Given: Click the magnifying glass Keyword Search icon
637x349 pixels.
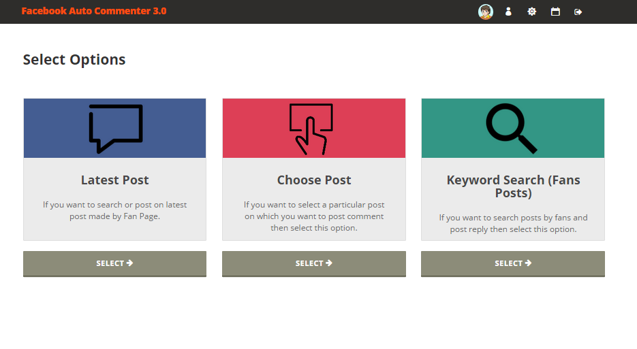Looking at the screenshot, I should tap(511, 128).
